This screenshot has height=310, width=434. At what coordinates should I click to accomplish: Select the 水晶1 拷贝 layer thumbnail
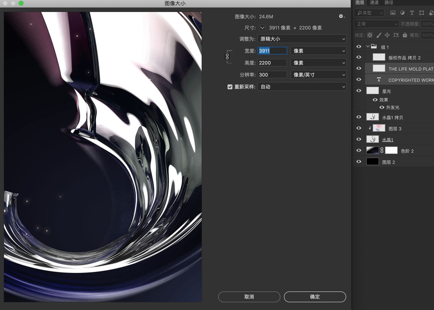(x=373, y=117)
